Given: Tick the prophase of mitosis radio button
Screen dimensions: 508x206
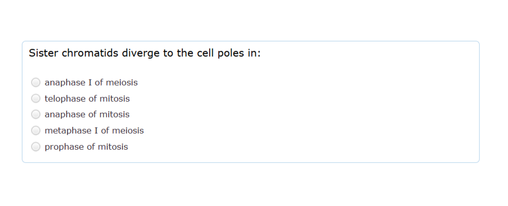Looking at the screenshot, I should 36,147.
